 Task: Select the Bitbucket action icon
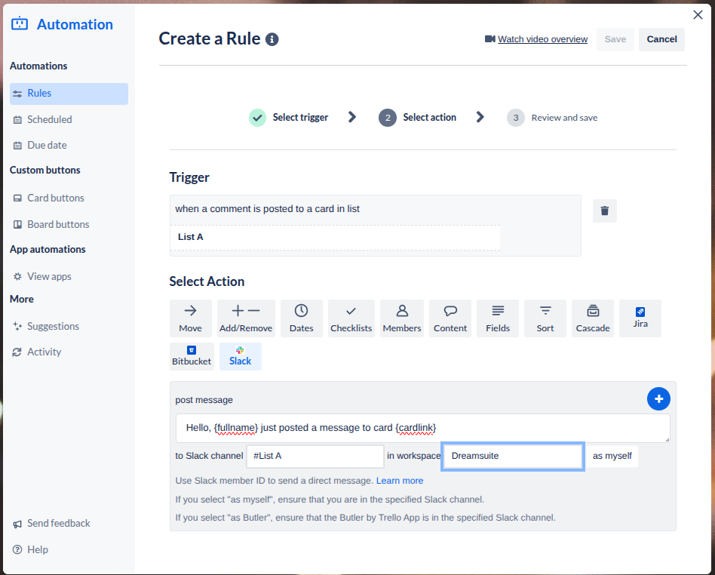(192, 355)
